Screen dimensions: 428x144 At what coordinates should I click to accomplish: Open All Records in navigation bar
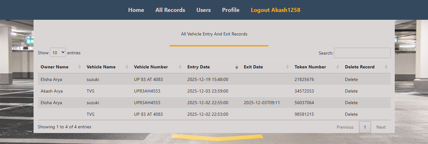(x=170, y=10)
